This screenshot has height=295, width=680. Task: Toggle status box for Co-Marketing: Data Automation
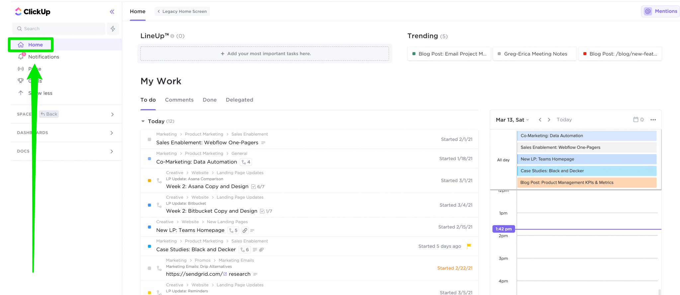tap(149, 159)
